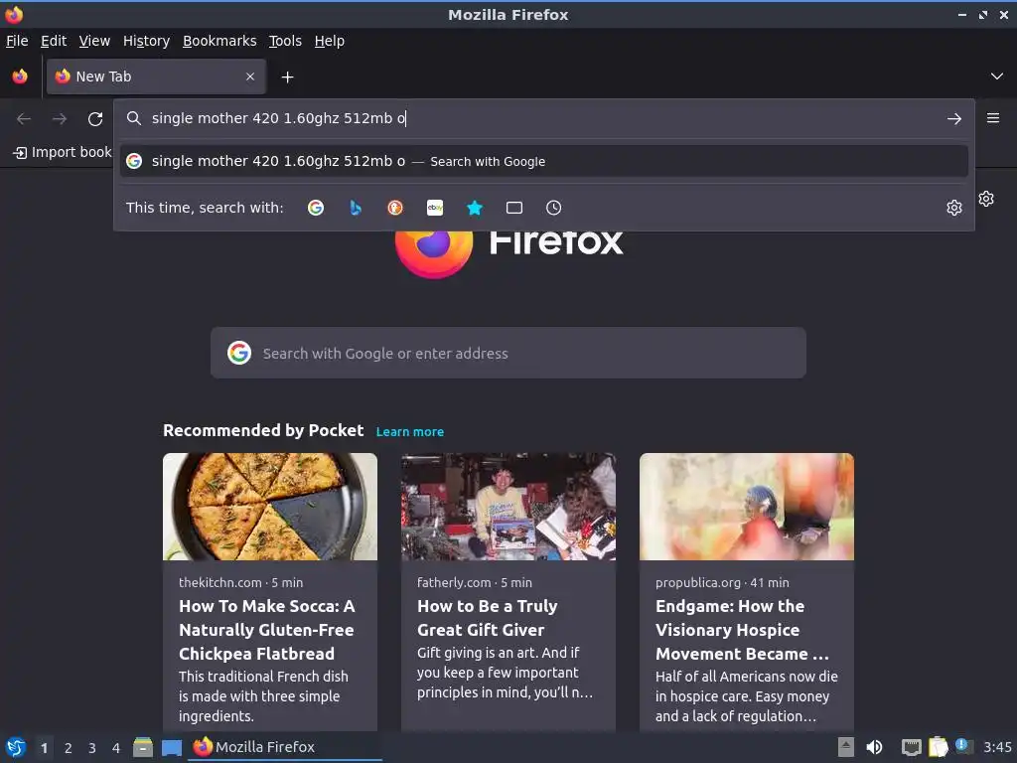
Task: Click the volume speaker tray icon
Action: coord(874,747)
